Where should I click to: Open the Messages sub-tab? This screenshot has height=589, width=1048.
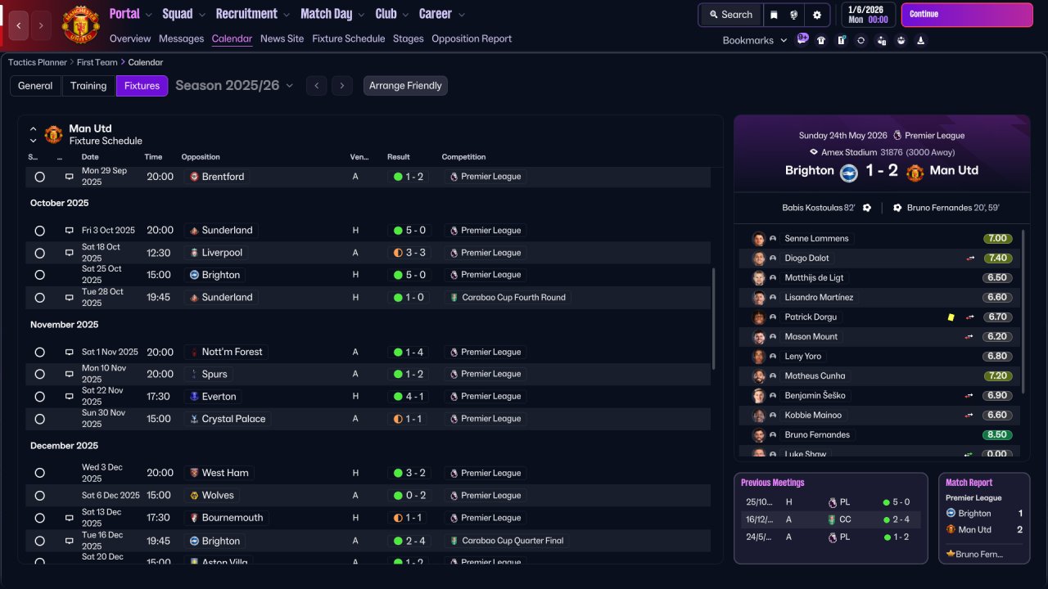(182, 38)
